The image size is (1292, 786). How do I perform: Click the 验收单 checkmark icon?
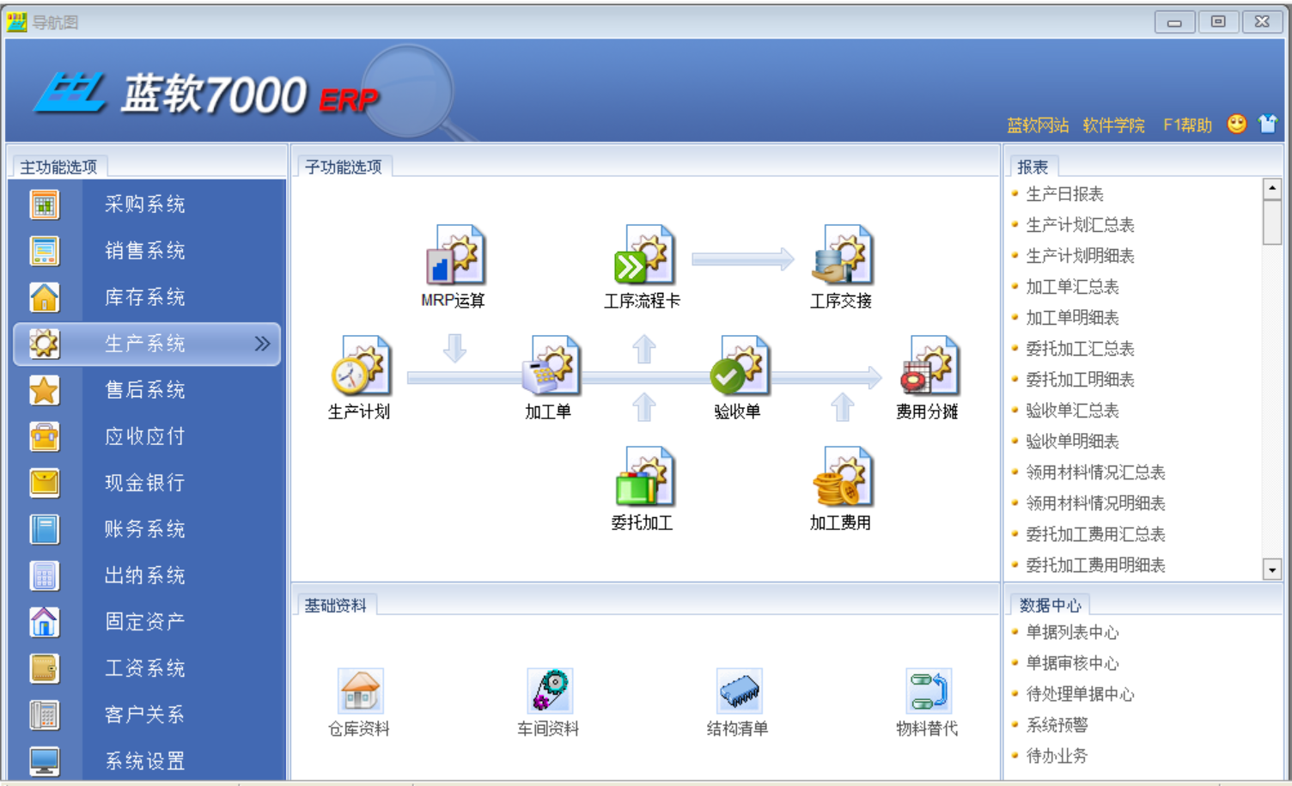(x=738, y=367)
